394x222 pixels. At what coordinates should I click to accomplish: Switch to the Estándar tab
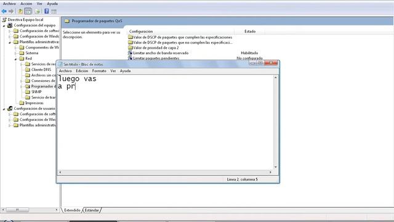click(92, 210)
